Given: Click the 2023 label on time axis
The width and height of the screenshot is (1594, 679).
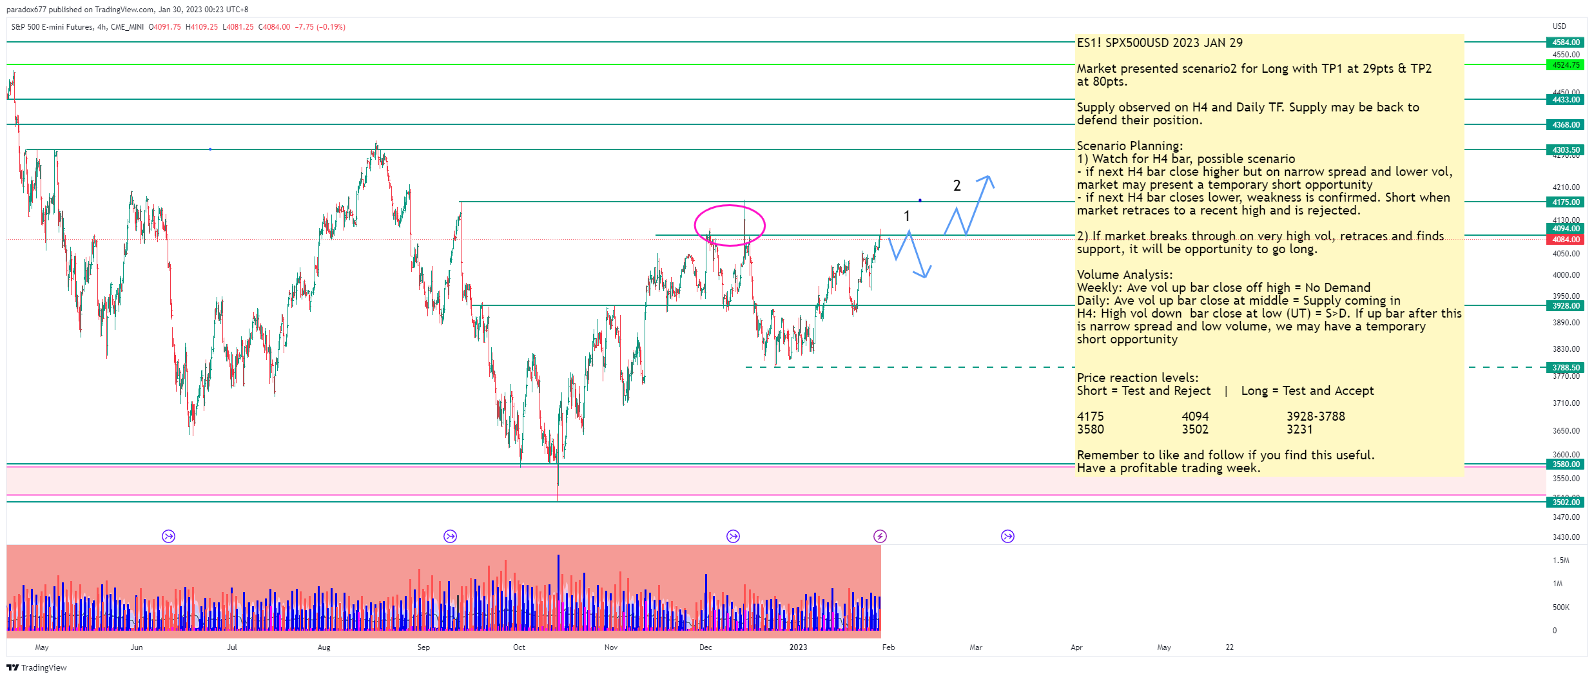Looking at the screenshot, I should point(798,647).
